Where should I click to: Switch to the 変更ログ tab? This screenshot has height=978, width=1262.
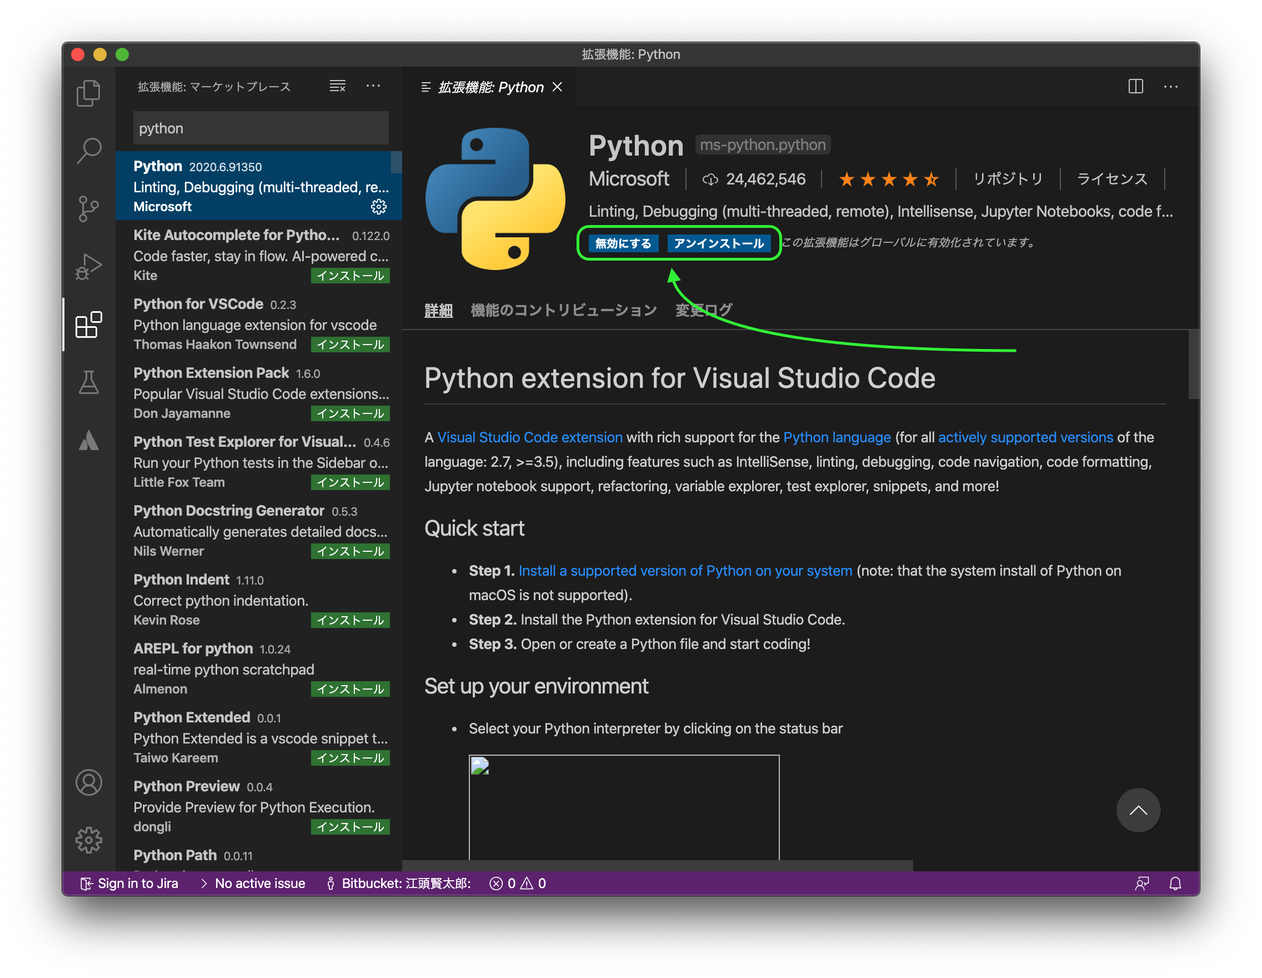pos(703,311)
